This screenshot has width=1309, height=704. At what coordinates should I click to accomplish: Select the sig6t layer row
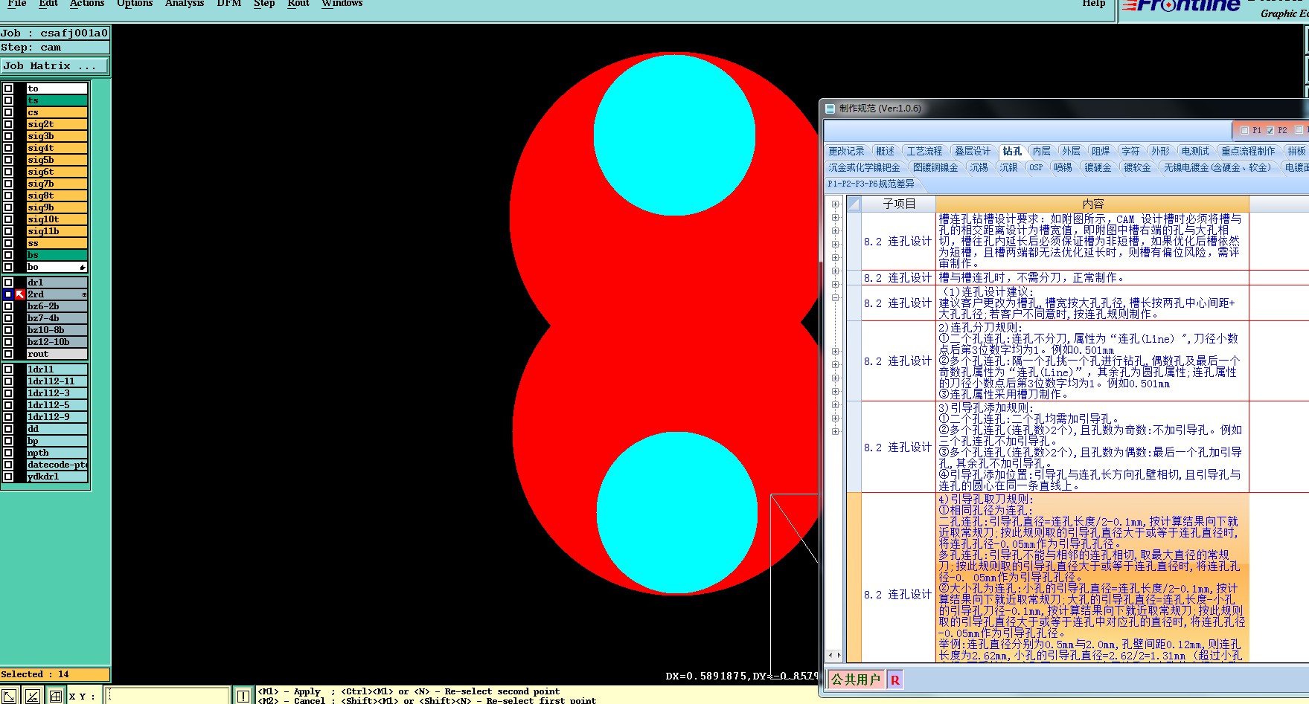click(x=57, y=172)
